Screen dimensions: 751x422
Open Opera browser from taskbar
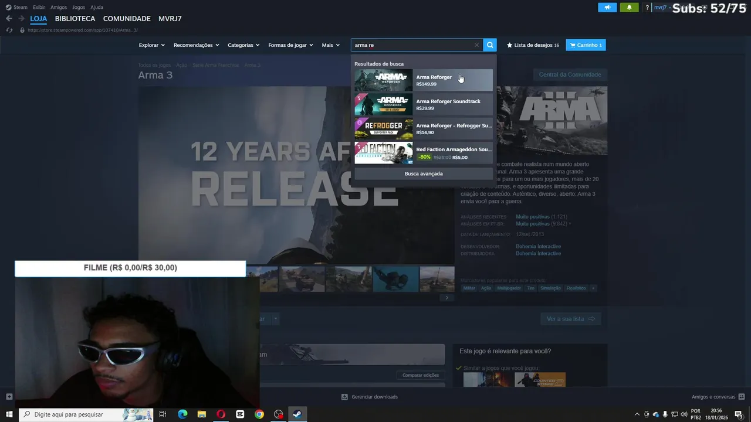[221, 414]
